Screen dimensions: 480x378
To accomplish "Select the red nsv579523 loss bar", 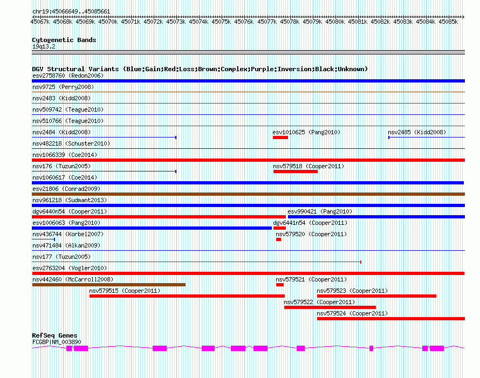I will pos(377,296).
